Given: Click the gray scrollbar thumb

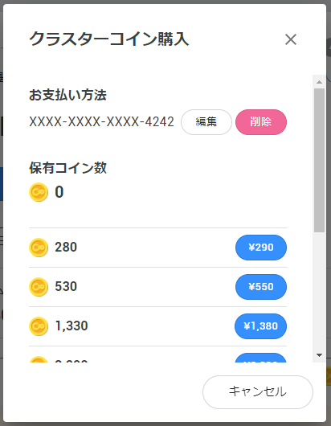Looking at the screenshot, I should pos(319,160).
